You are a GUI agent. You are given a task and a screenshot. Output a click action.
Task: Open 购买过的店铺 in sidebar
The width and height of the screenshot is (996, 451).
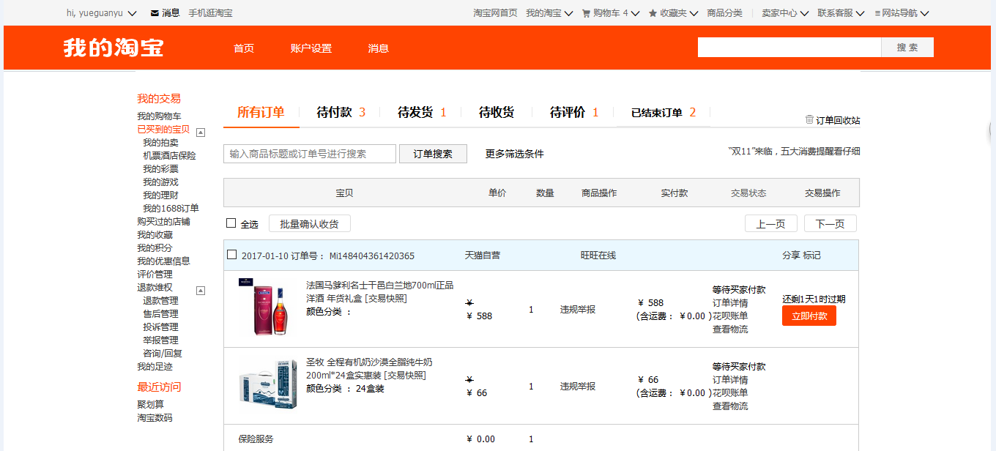point(163,222)
